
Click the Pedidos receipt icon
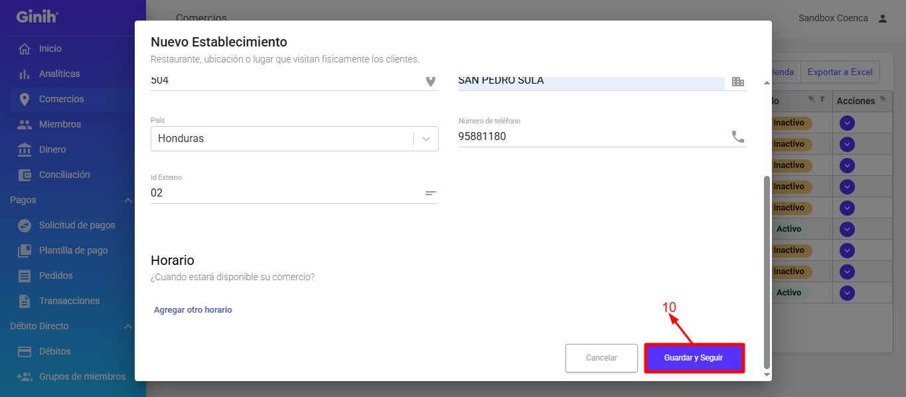(x=25, y=276)
